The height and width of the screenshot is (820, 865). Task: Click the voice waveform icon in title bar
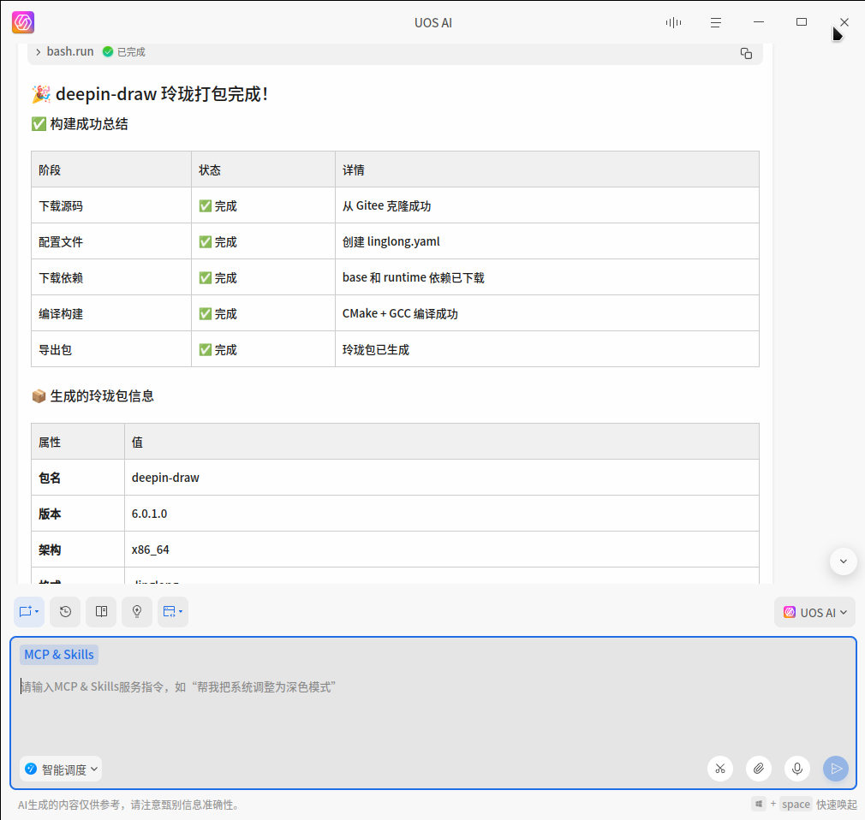pyautogui.click(x=673, y=22)
